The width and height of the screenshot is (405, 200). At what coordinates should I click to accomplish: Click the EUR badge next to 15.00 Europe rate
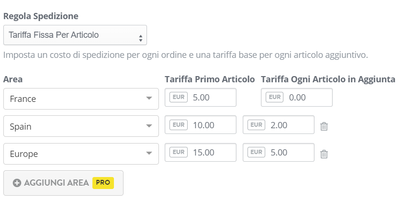tap(179, 152)
